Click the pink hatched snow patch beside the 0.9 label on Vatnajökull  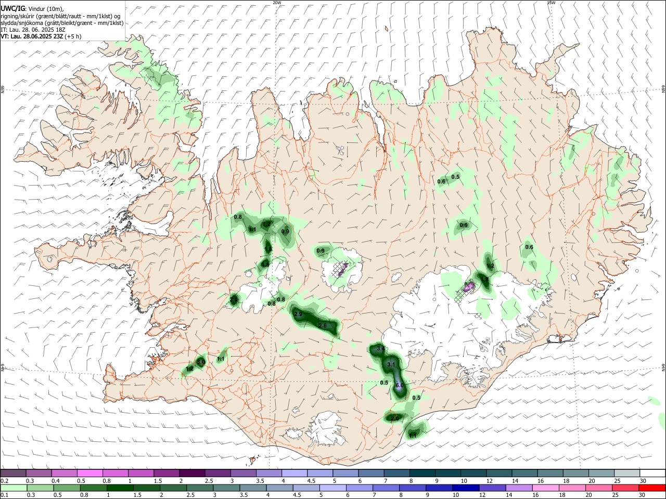click(x=470, y=286)
